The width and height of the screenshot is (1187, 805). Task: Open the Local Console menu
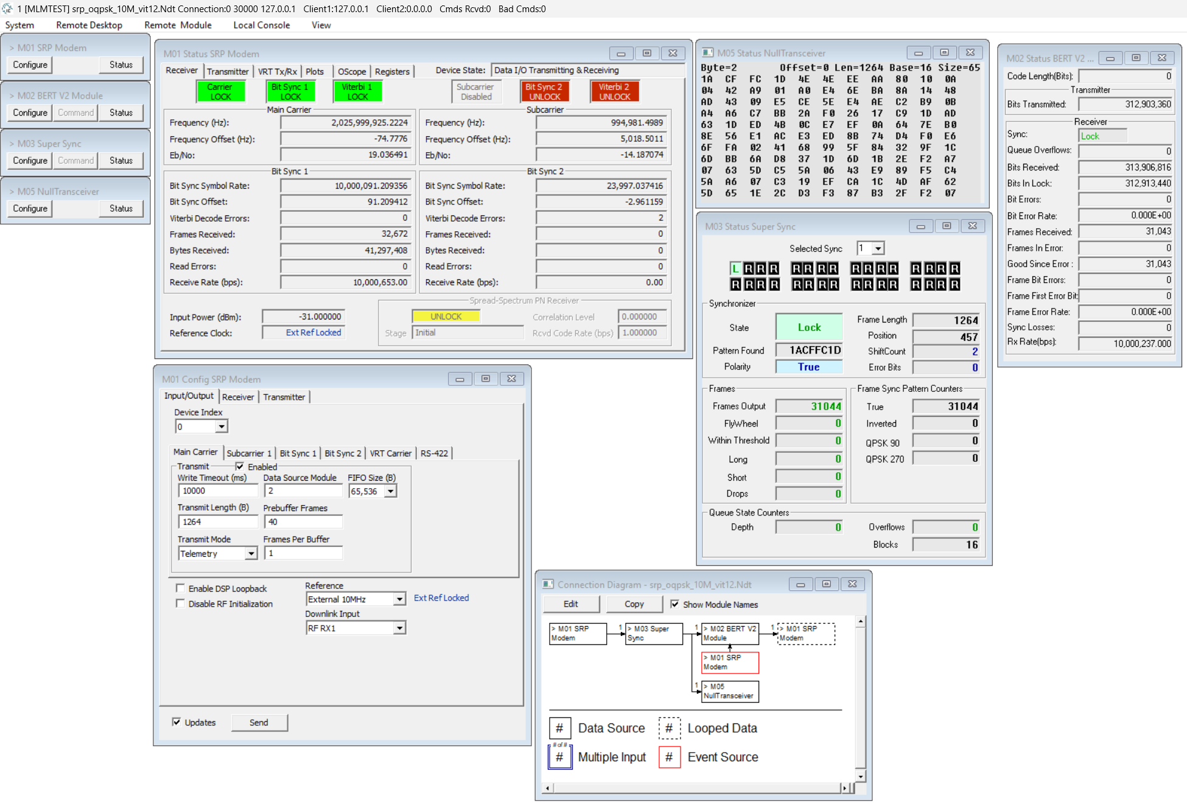coord(261,25)
